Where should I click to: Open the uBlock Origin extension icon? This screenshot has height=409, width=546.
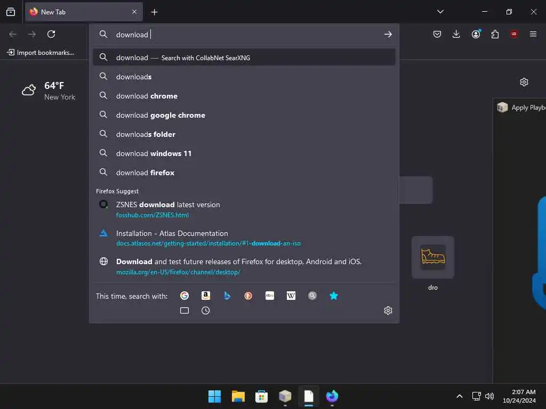(x=514, y=34)
